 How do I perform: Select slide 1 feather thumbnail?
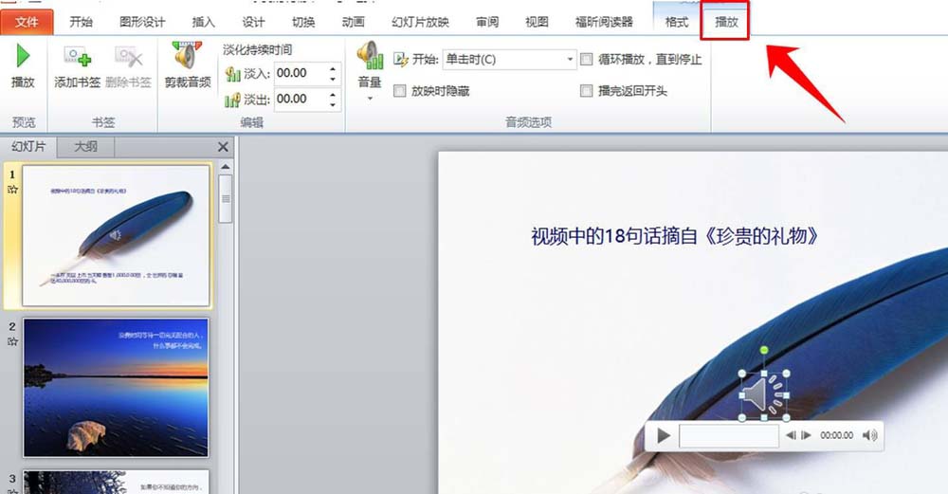coord(116,235)
